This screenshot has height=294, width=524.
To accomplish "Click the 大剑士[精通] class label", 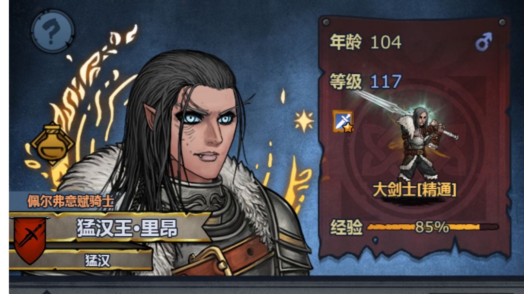I will [414, 190].
